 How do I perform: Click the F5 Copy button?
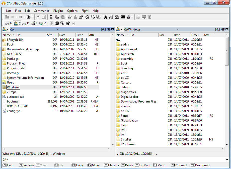pyautogui.click(x=77, y=165)
